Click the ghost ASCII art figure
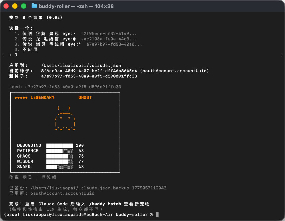 [x=65, y=119]
